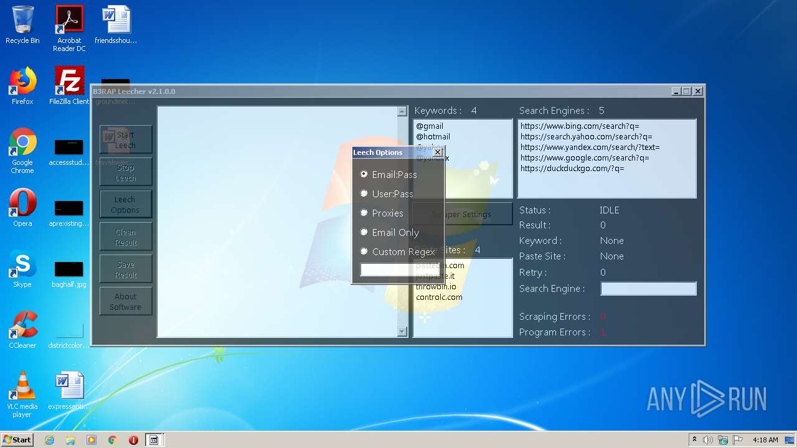Close the Leech Options dialog
Viewport: 797px width, 448px height.
coord(438,152)
